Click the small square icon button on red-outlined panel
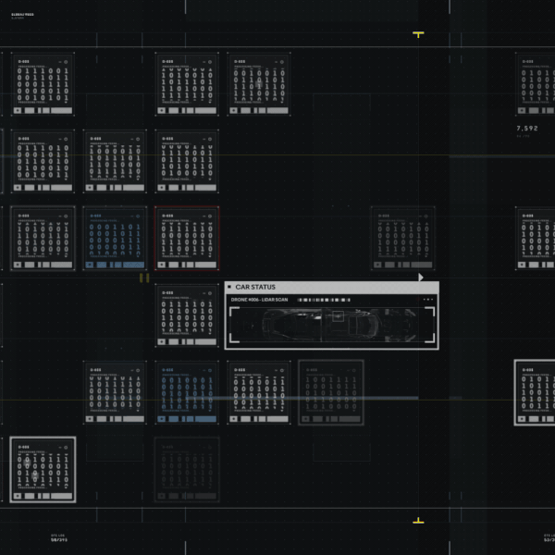The width and height of the screenshot is (555, 555). 163,265
